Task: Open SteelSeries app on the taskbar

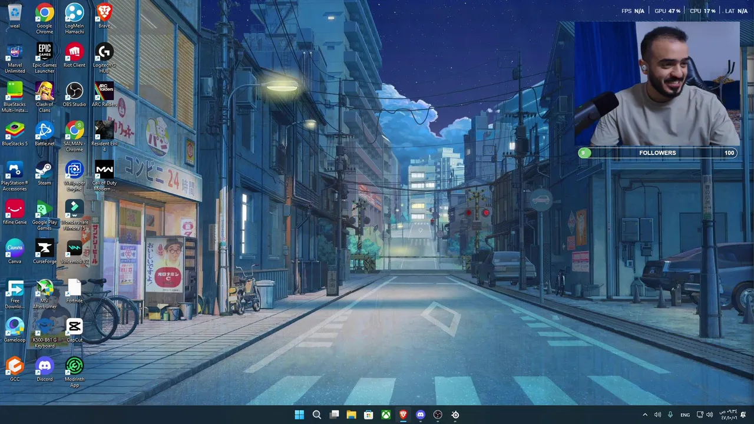Action: (455, 415)
